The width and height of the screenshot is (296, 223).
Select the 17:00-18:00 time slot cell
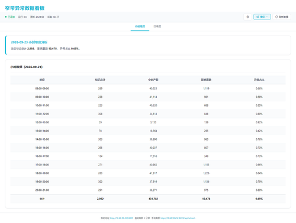(42, 165)
